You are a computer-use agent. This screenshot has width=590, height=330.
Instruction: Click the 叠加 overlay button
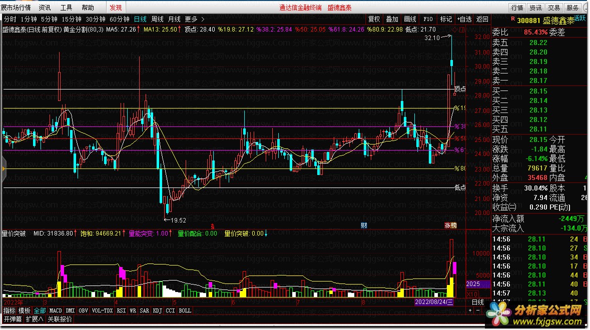392,19
